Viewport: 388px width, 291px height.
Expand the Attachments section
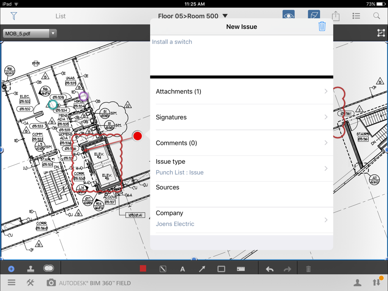click(x=241, y=91)
